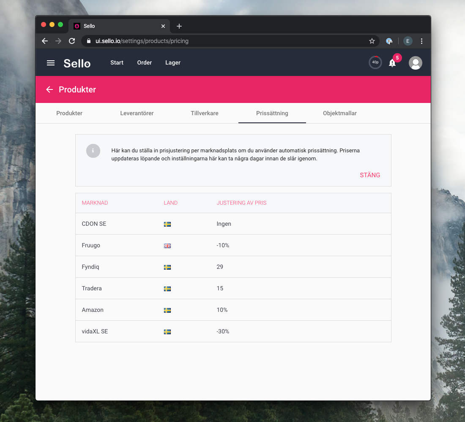Viewport: 465px width, 422px height.
Task: Open the browser extension icon in toolbar
Action: (x=389, y=41)
